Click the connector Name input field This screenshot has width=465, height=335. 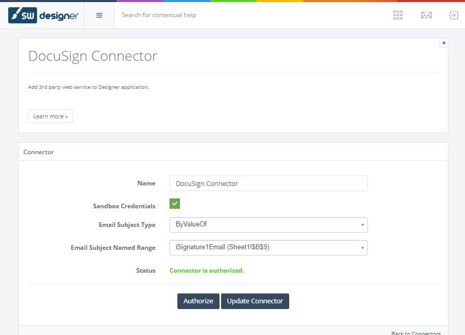[268, 183]
